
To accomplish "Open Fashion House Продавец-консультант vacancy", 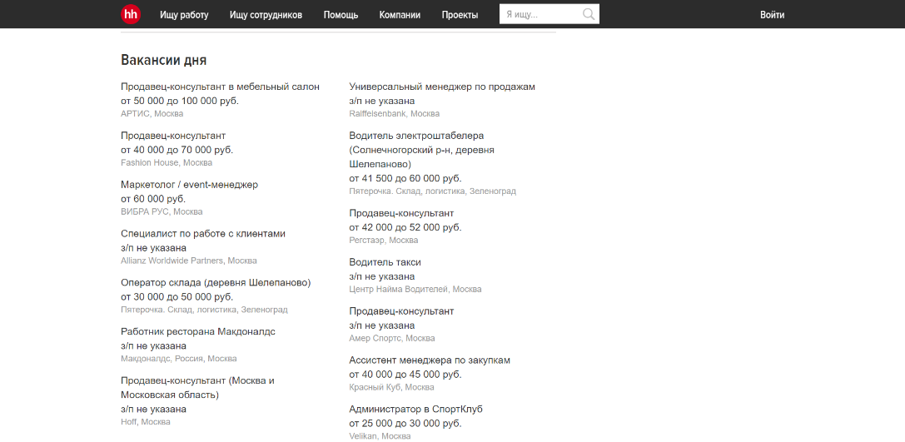I will coord(173,136).
